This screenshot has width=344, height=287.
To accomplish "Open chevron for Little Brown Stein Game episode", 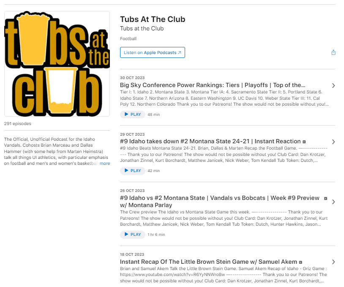I will [x=333, y=262].
